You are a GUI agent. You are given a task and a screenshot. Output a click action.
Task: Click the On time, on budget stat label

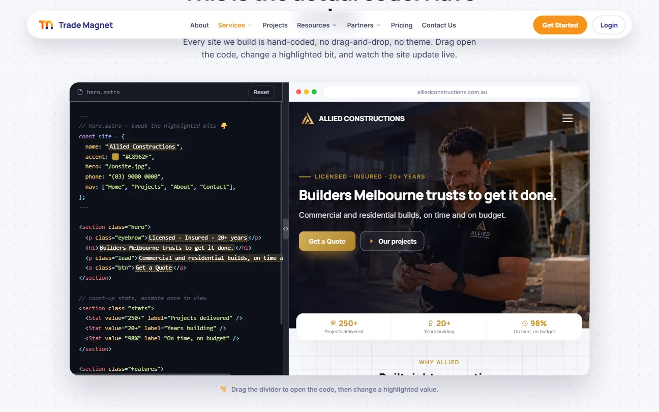pyautogui.click(x=534, y=332)
